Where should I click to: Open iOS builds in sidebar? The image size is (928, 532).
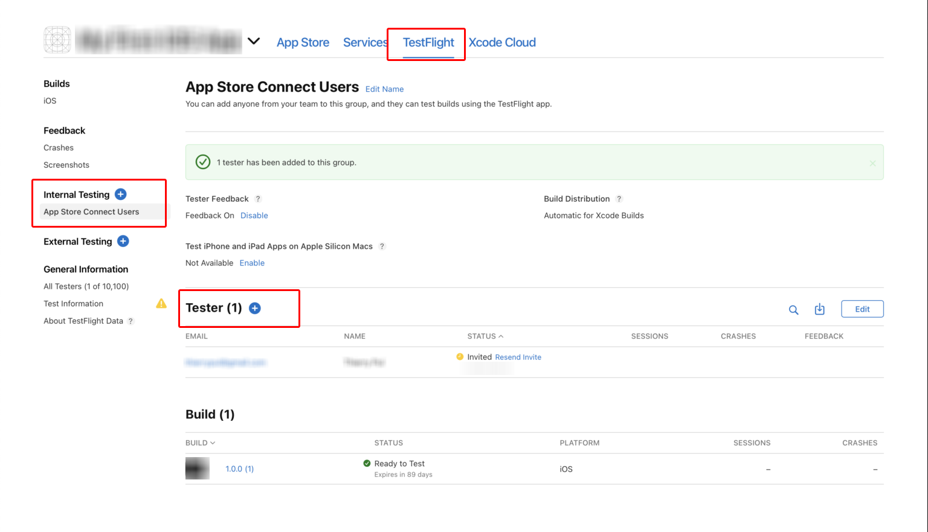(50, 101)
